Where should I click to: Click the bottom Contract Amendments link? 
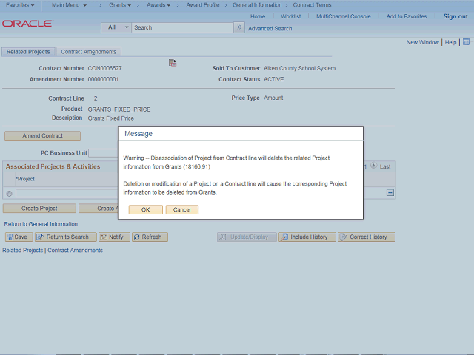tap(75, 250)
